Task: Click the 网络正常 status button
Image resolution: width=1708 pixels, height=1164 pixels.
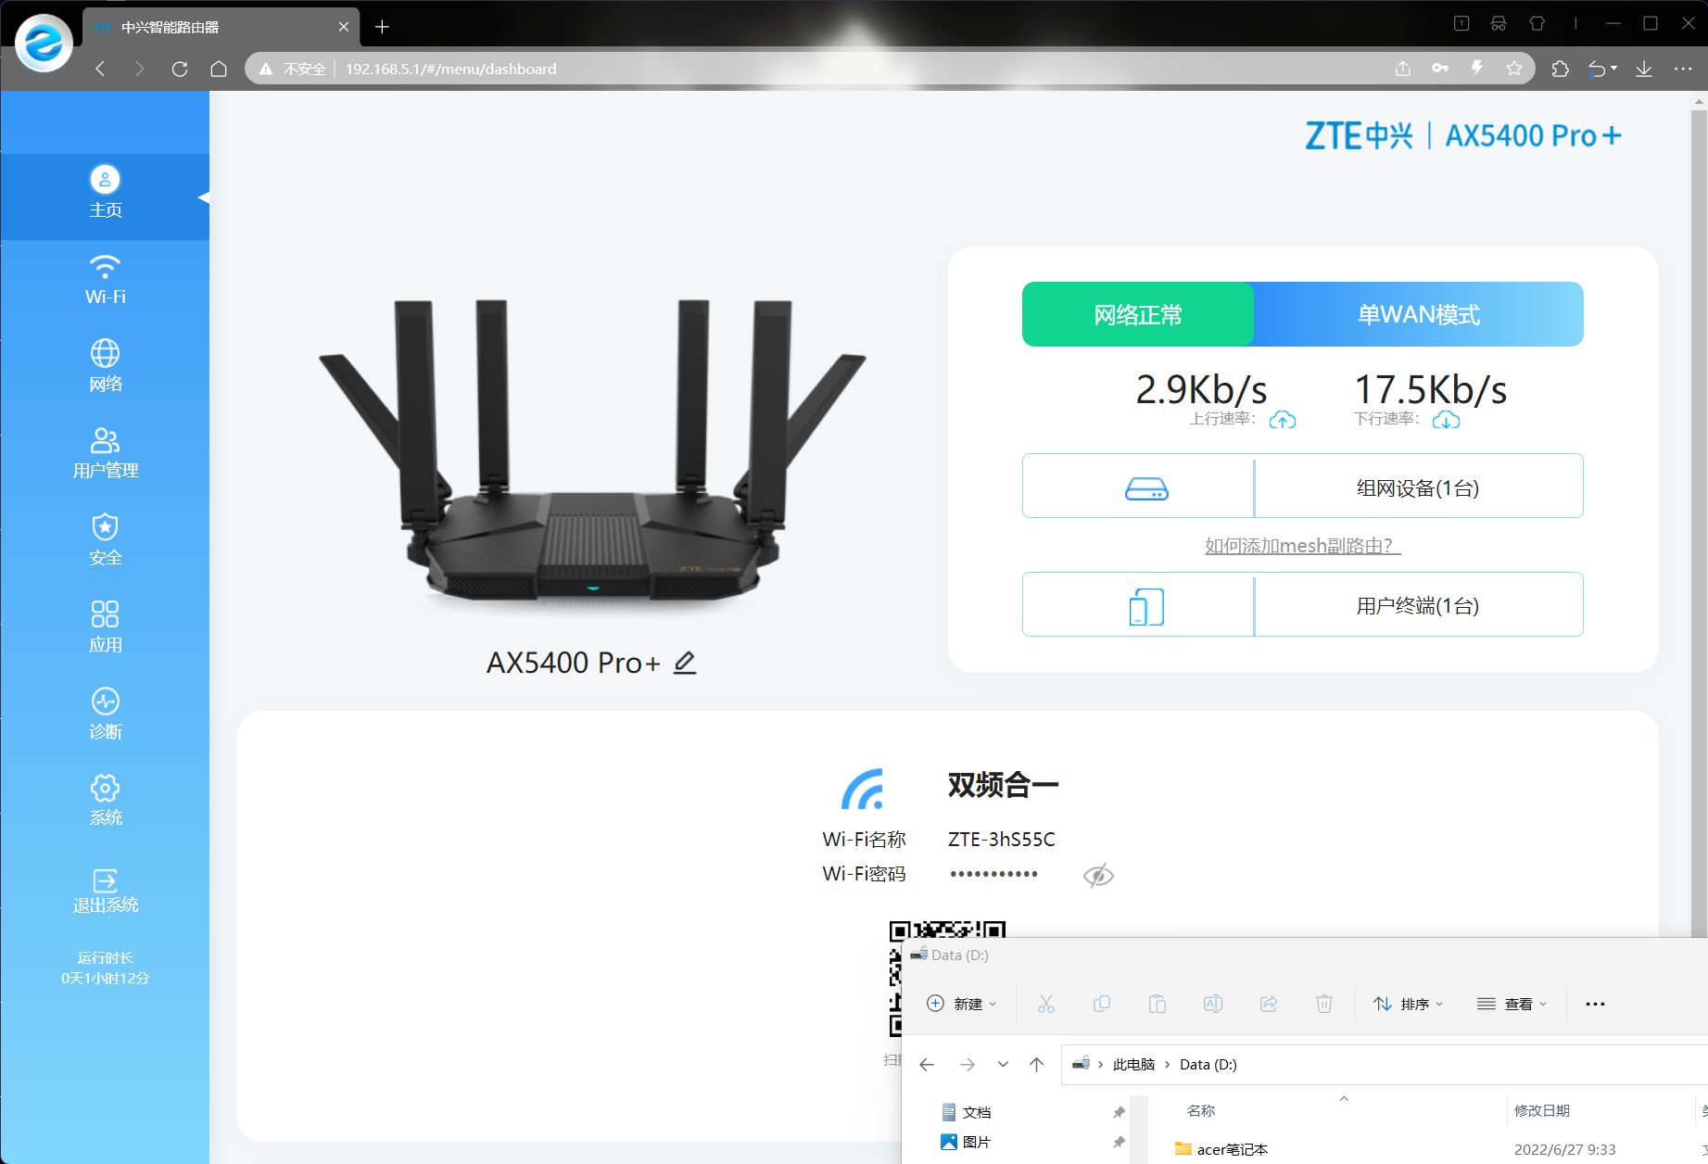Action: click(1138, 314)
